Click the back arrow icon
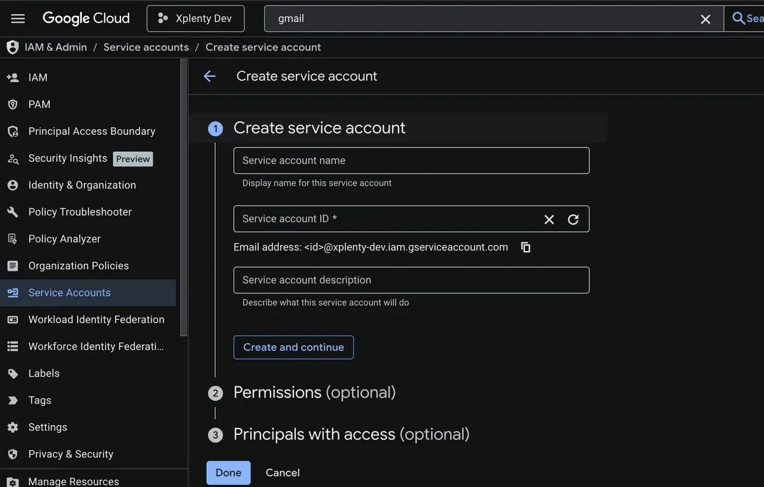Viewport: 764px width, 487px height. (x=209, y=76)
